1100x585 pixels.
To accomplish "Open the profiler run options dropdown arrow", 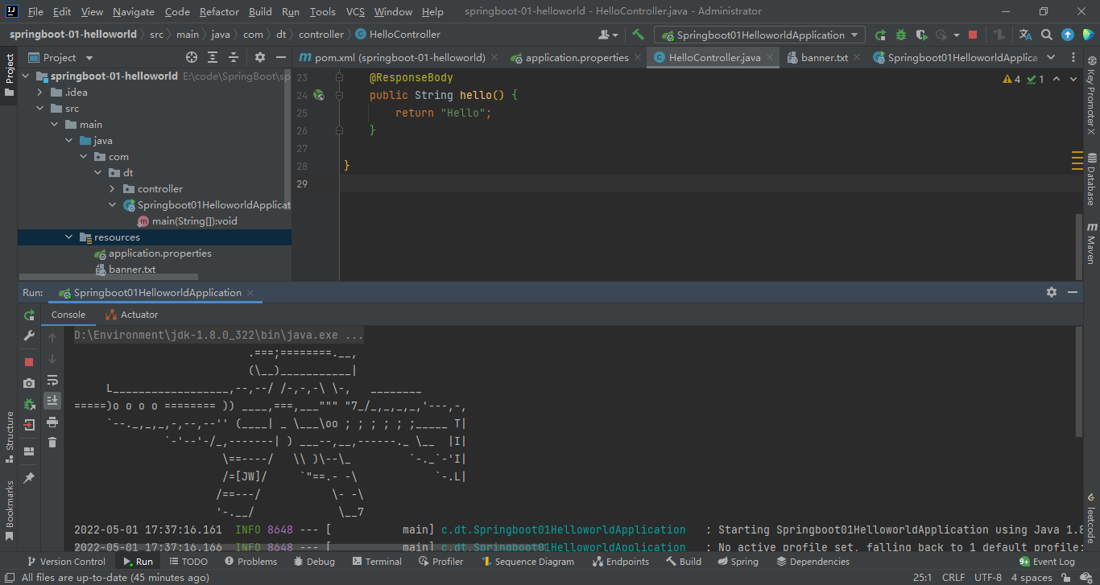I will [957, 35].
